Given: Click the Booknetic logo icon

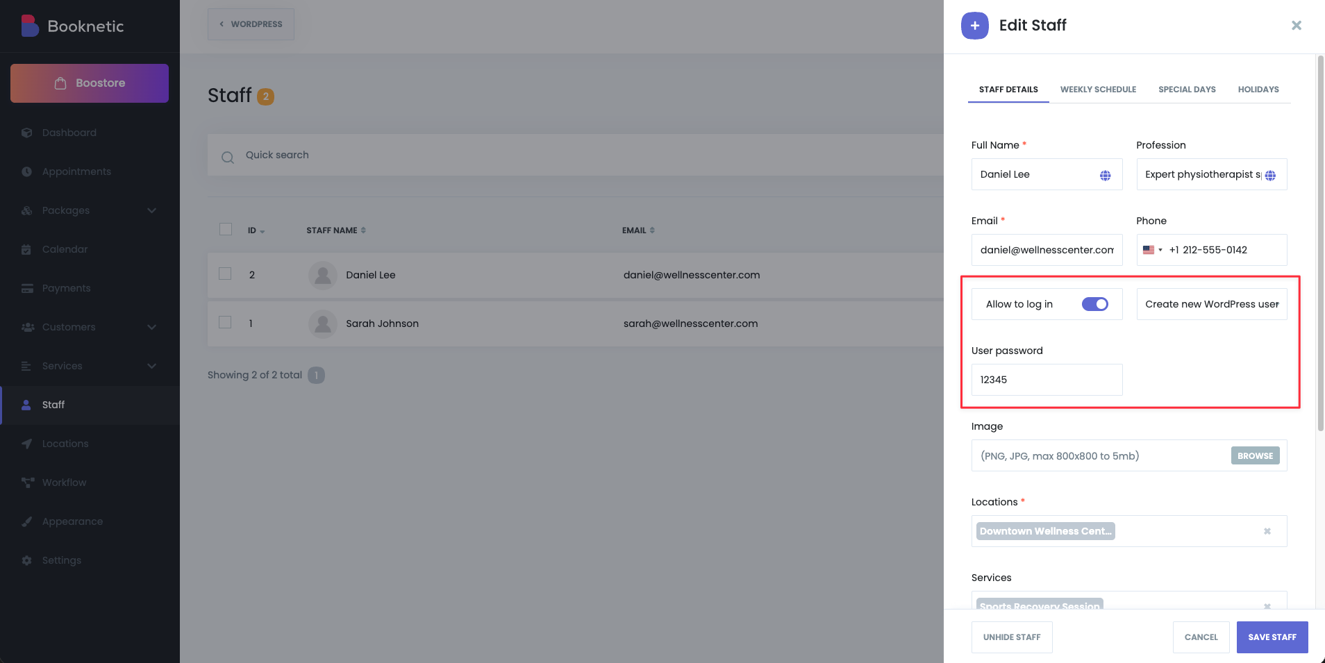Looking at the screenshot, I should [30, 26].
